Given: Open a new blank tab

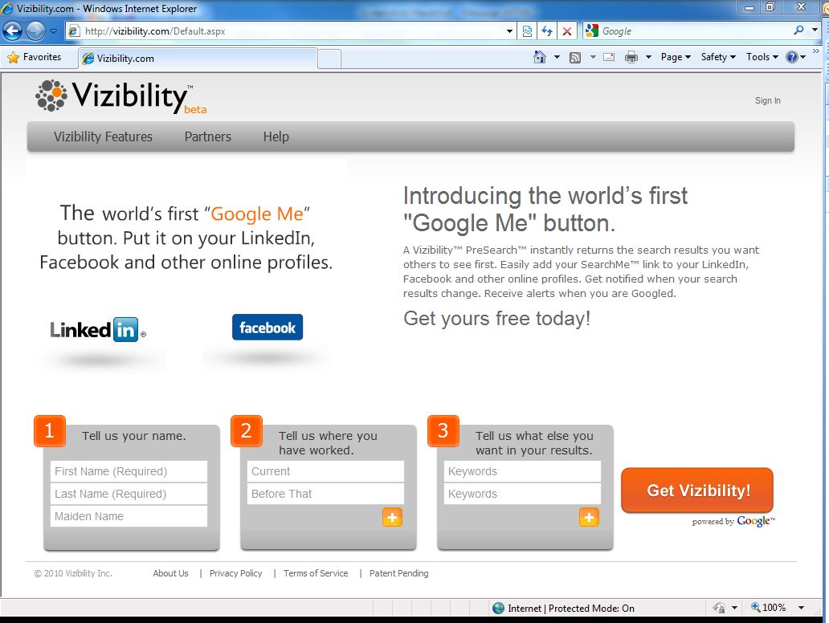Looking at the screenshot, I should (x=329, y=59).
